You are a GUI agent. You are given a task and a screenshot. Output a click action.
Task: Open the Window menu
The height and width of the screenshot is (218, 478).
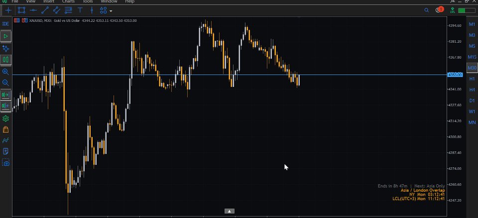109,1
